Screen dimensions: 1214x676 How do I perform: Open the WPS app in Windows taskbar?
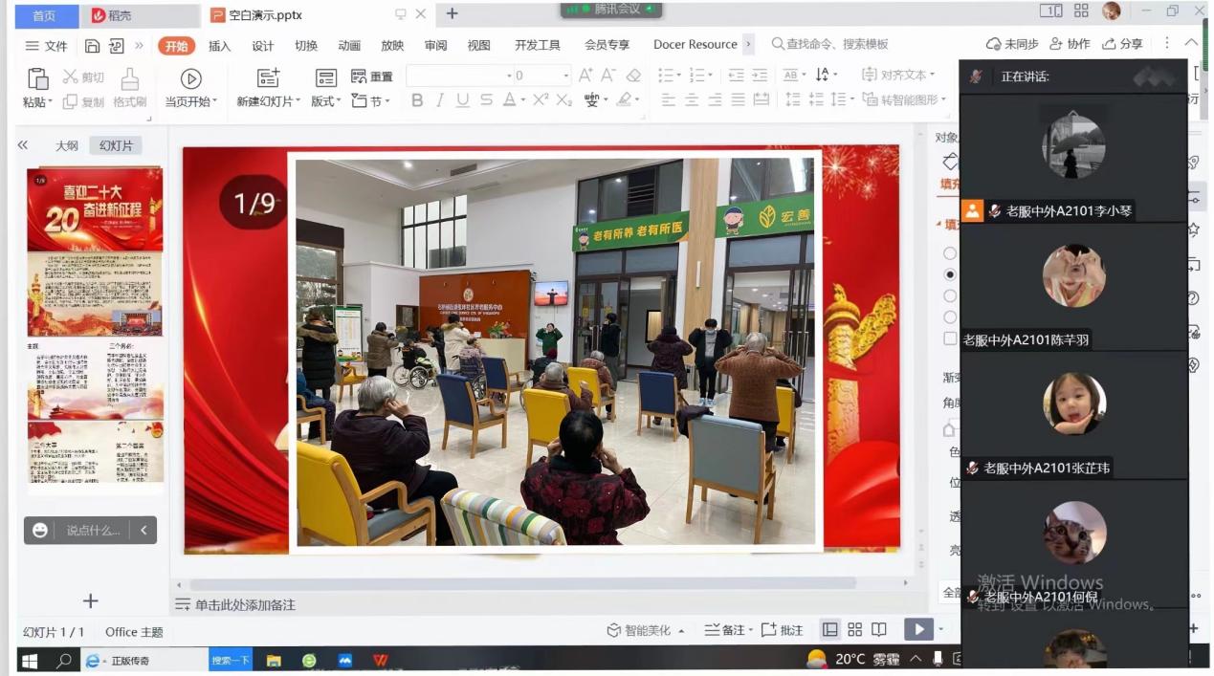tap(381, 661)
